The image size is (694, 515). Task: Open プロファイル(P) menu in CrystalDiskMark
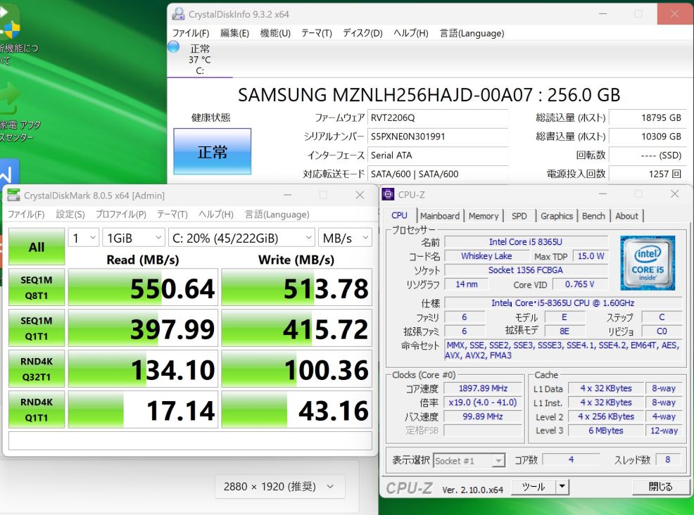point(121,214)
